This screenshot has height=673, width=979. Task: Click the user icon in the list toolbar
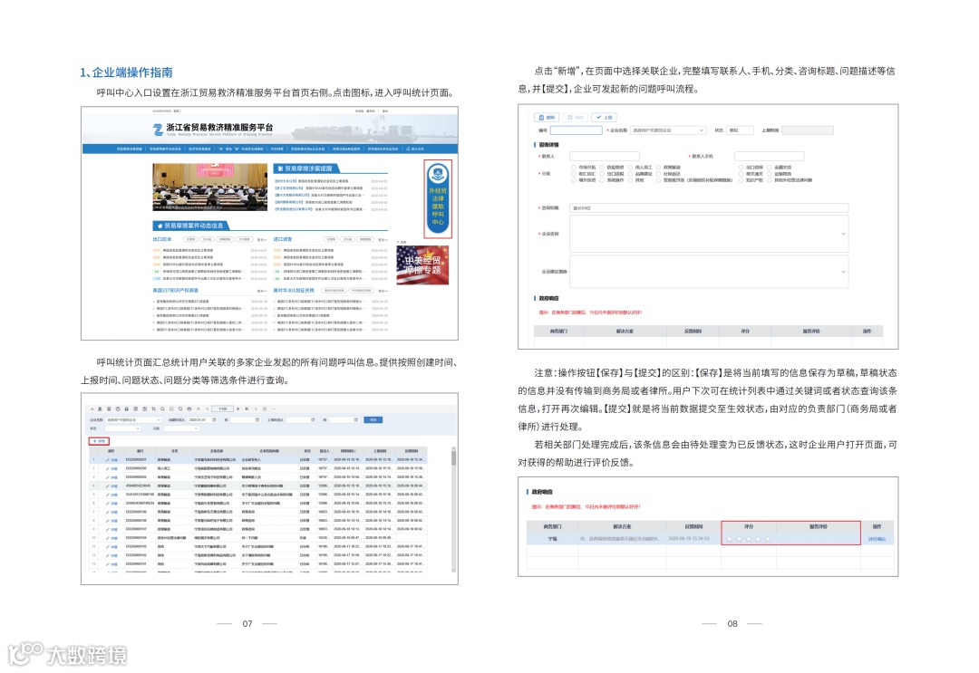[100, 409]
